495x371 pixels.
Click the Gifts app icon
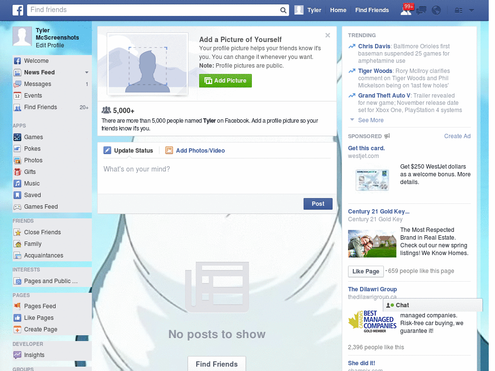coord(17,172)
